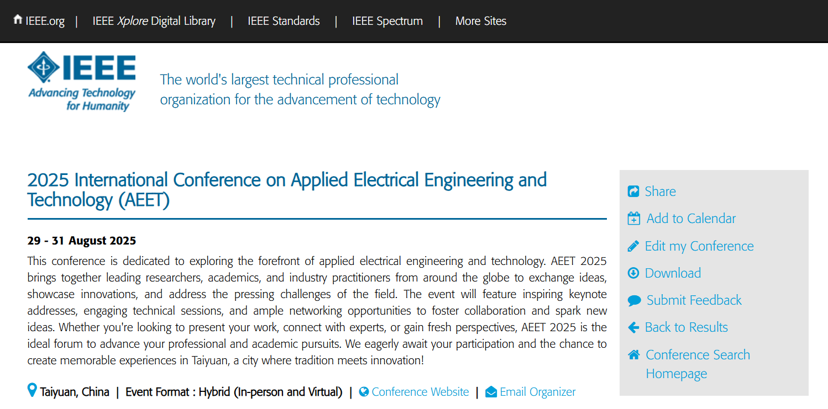Click the Add to Calendar icon
The width and height of the screenshot is (828, 409).
(633, 218)
